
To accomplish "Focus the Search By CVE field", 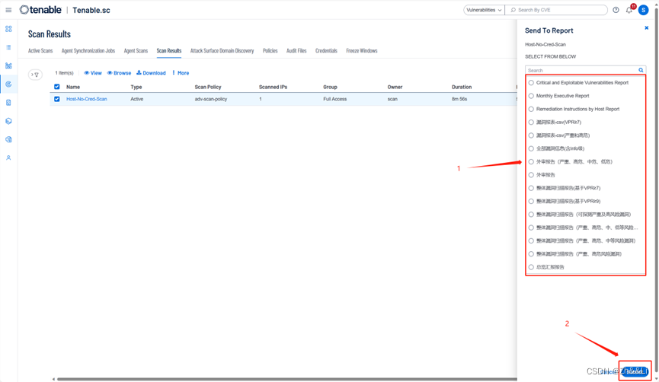I will tap(556, 10).
